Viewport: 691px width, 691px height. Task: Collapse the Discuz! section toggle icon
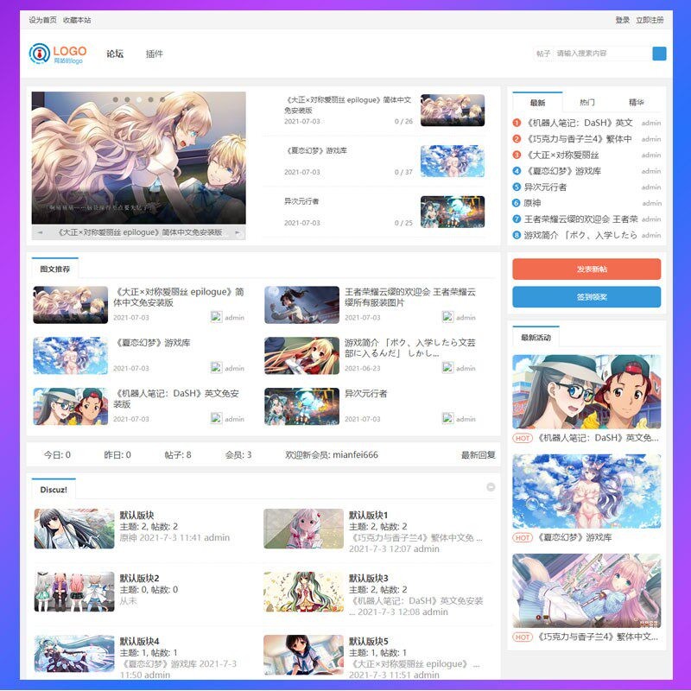(x=491, y=487)
